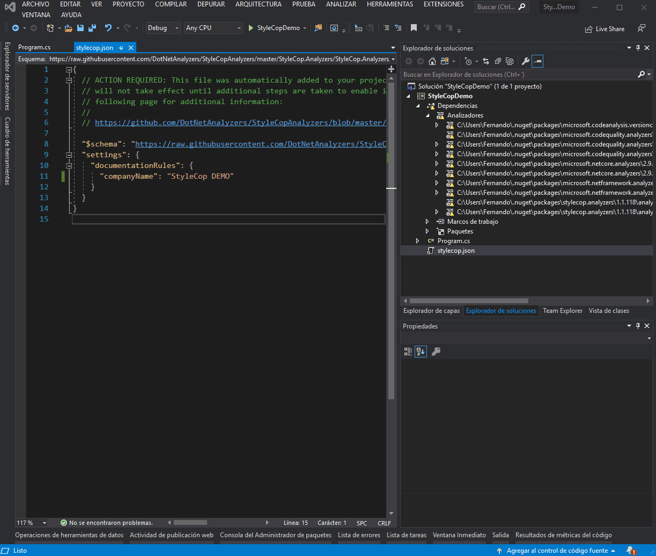Click the Buscar (Ctrl+ quick launch box
Screen dimensions: 656x556
click(502, 8)
